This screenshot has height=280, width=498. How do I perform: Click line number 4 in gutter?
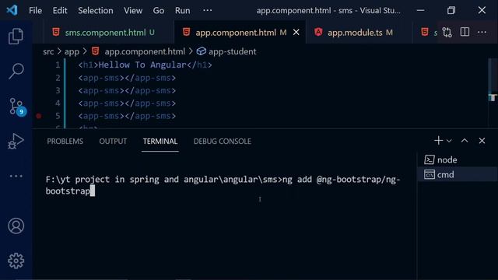tap(58, 103)
